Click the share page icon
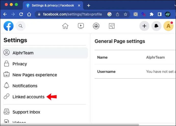 pyautogui.click(x=117, y=14)
